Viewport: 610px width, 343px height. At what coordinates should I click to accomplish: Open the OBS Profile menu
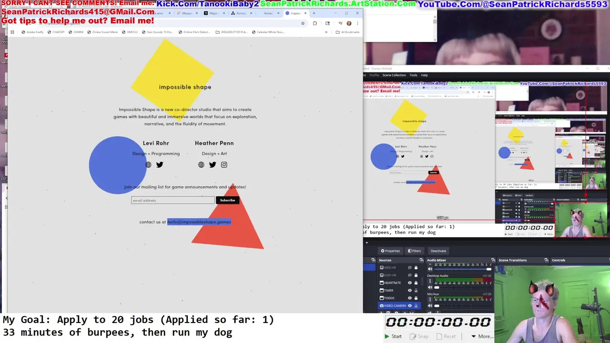[x=374, y=75]
